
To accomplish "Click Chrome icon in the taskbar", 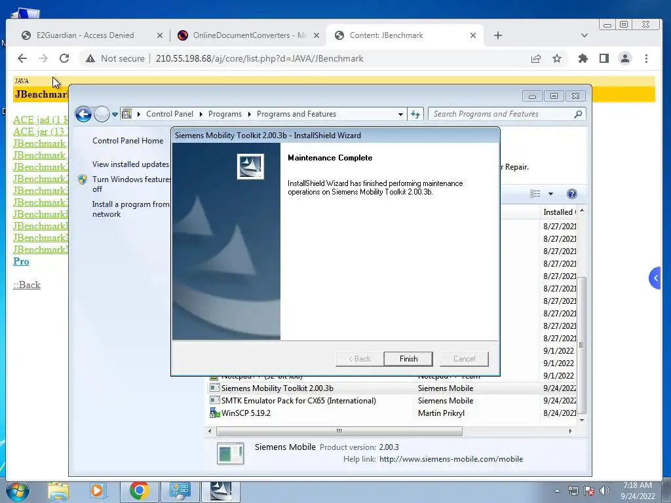I will (139, 491).
